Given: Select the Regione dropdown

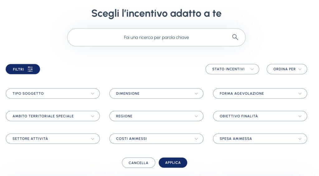Looking at the screenshot, I should pyautogui.click(x=156, y=116).
